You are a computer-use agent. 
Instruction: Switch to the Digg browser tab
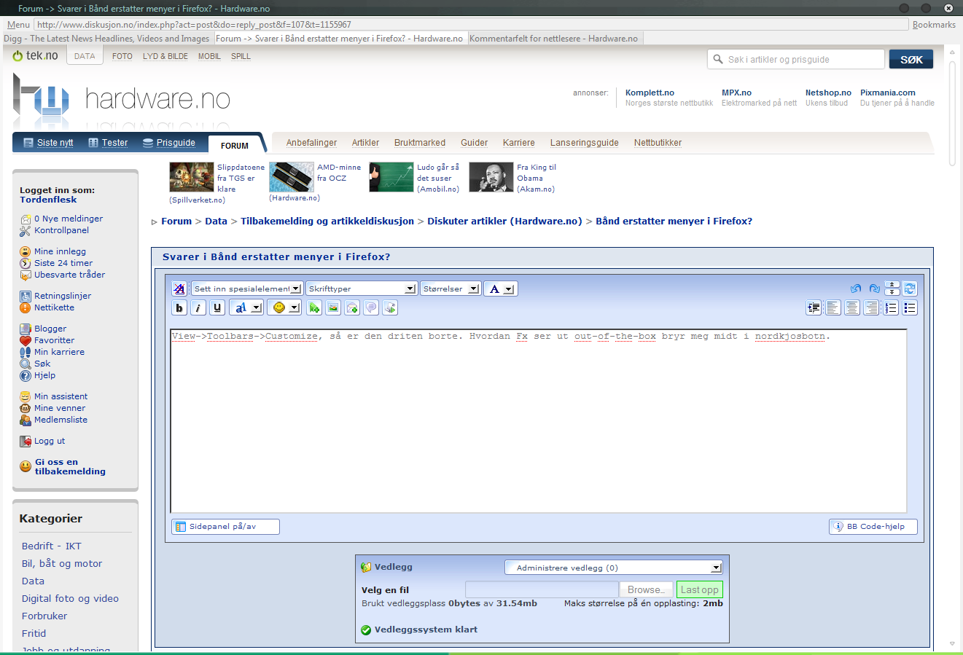click(106, 39)
